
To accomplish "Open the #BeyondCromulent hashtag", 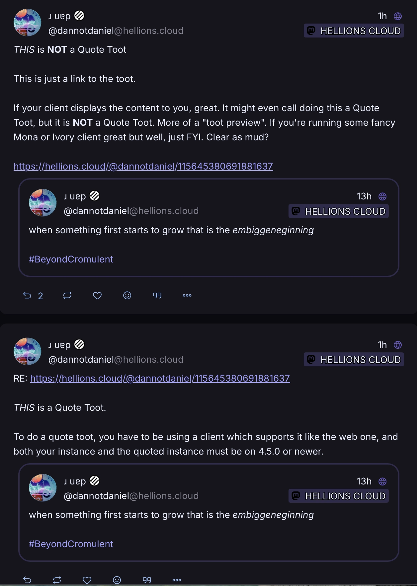I will click(x=71, y=259).
